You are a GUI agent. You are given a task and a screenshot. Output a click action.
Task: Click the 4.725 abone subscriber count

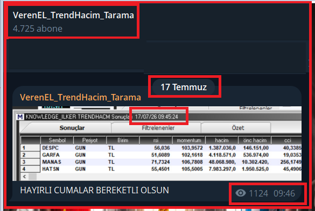pyautogui.click(x=38, y=28)
